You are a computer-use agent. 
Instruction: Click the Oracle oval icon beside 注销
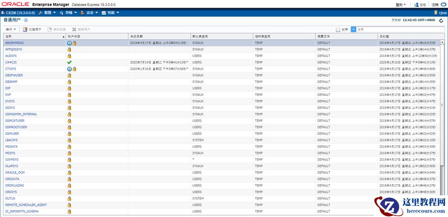443,5
